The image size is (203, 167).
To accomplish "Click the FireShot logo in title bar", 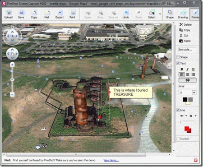I will point(4,3).
